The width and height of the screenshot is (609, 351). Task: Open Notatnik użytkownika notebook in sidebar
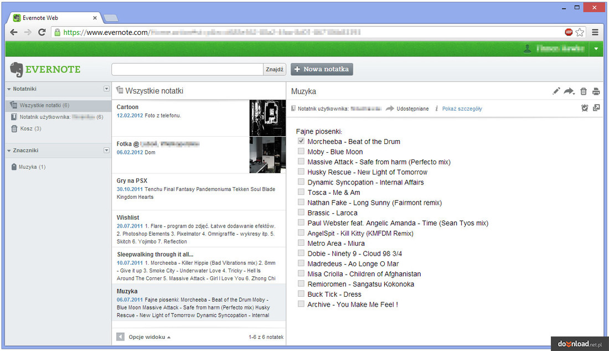coord(58,117)
